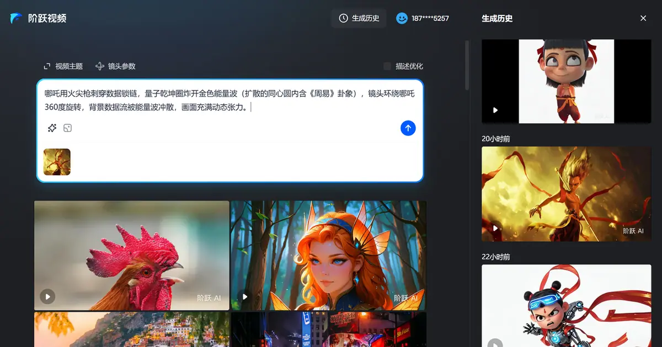Screen dimensions: 662x347
Task: Click the 阶跃视频 dolphin logo icon
Action: (x=16, y=18)
